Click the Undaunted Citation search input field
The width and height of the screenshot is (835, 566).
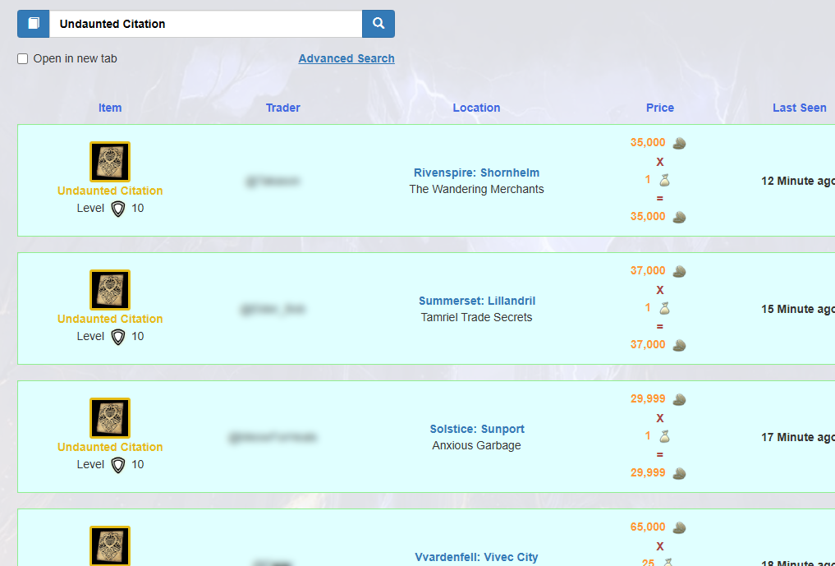pos(205,24)
